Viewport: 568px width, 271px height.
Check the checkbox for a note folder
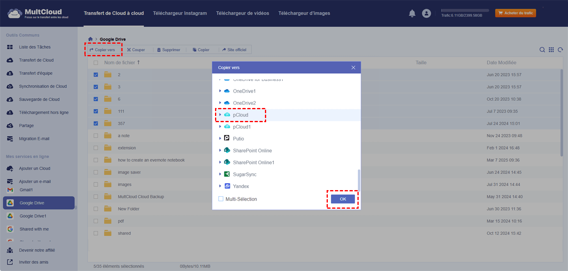[96, 136]
